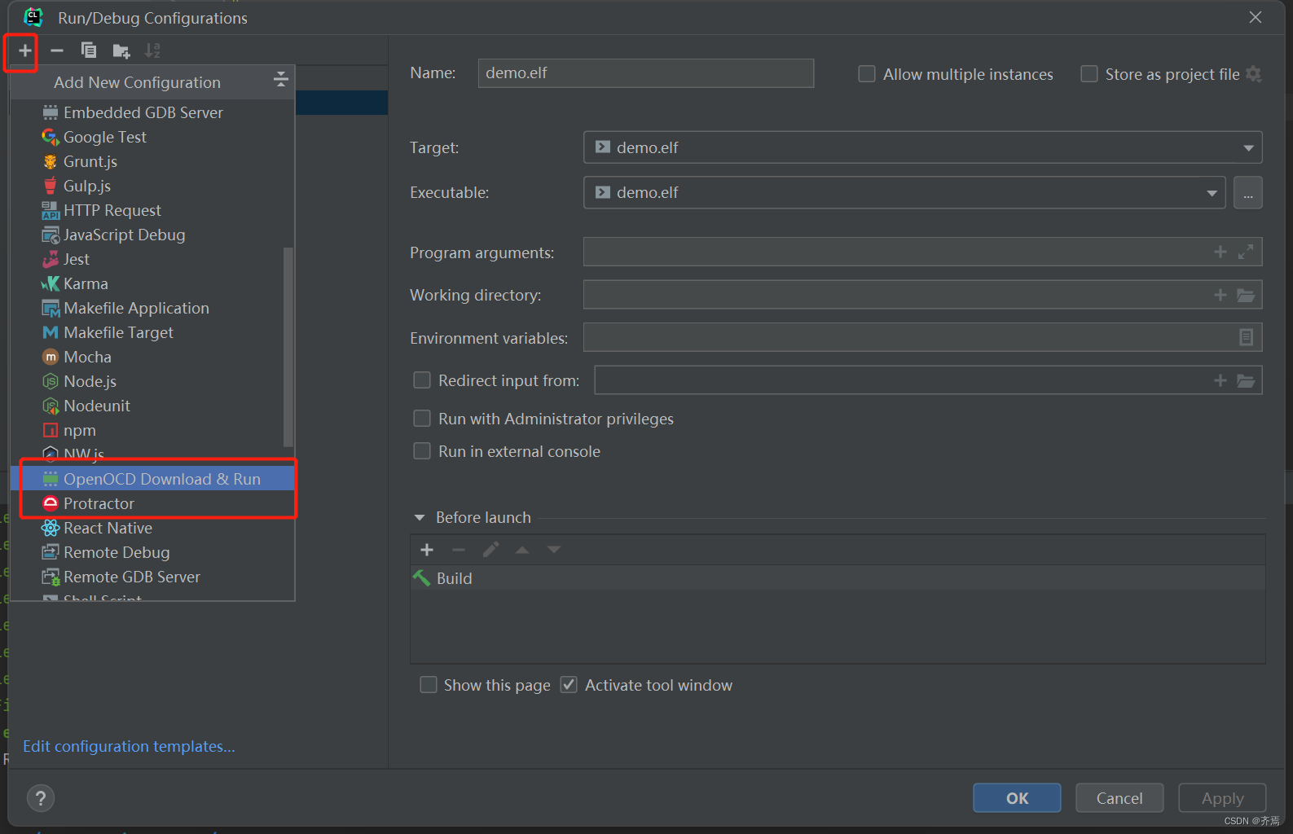The height and width of the screenshot is (834, 1293).
Task: Select Remote Debug configuration type
Action: [152, 552]
